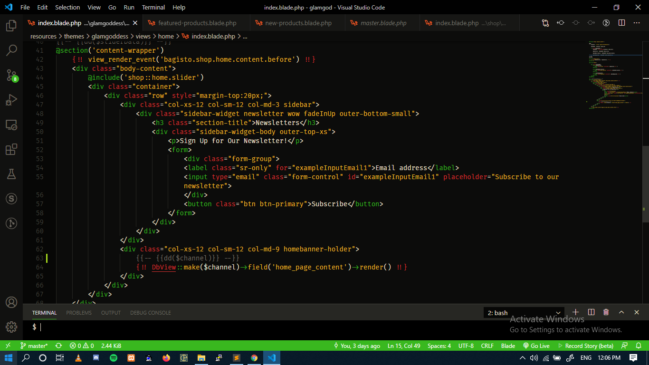
Task: Open the Testing flask view
Action: (x=11, y=174)
